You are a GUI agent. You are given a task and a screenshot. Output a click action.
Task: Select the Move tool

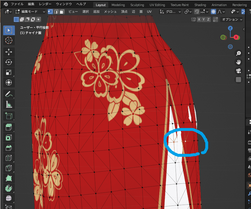point(9,52)
